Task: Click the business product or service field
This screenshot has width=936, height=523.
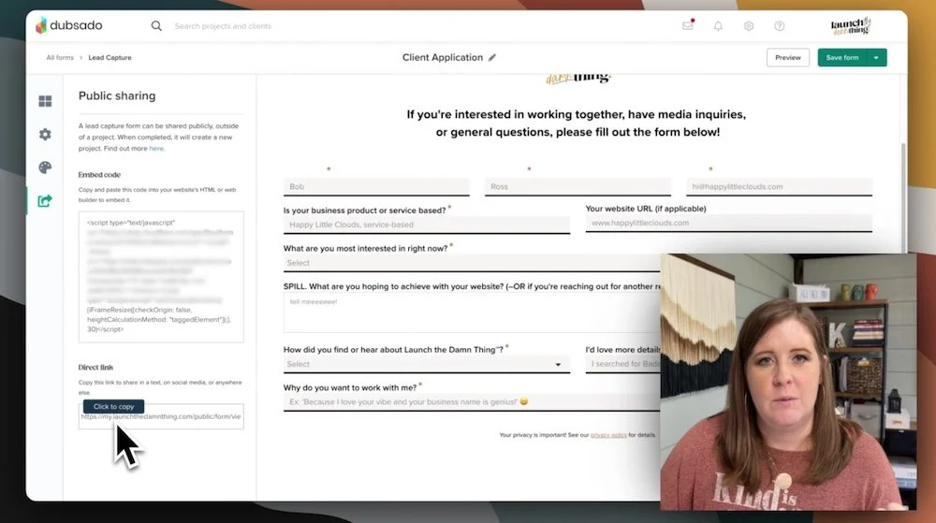Action: [426, 225]
